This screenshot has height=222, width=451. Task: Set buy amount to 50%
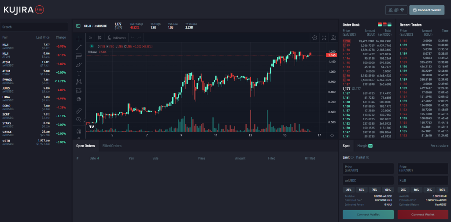362,190
